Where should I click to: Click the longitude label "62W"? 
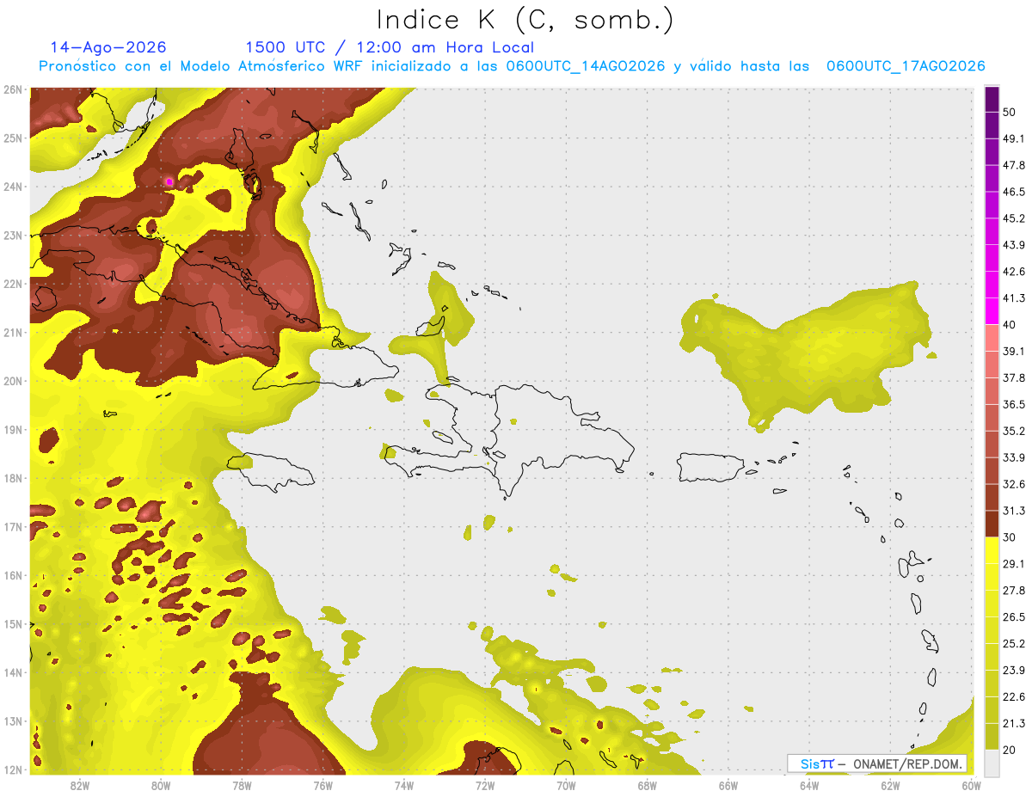889,786
